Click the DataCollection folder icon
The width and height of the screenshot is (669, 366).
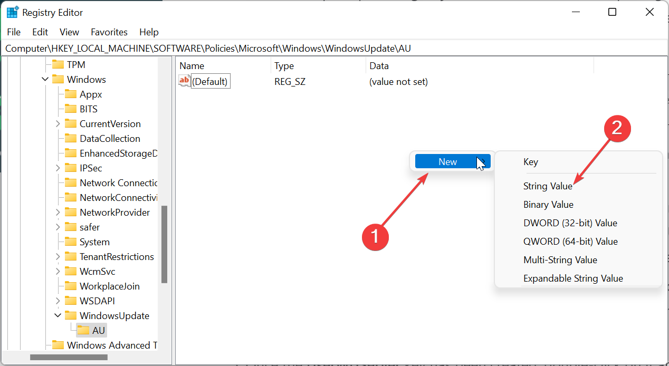click(x=70, y=139)
